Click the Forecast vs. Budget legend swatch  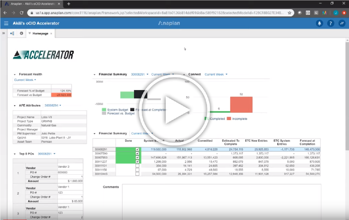[104, 113]
